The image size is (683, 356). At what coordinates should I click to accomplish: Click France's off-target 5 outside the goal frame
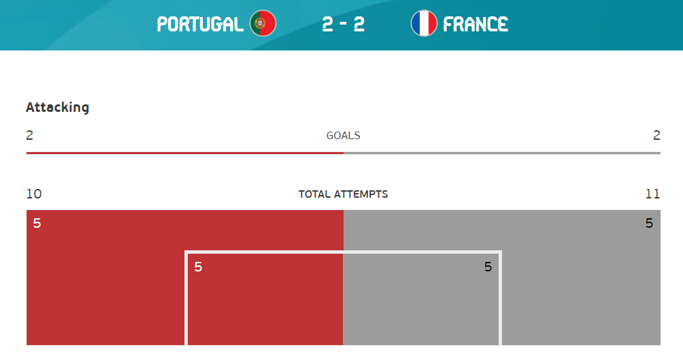point(649,223)
